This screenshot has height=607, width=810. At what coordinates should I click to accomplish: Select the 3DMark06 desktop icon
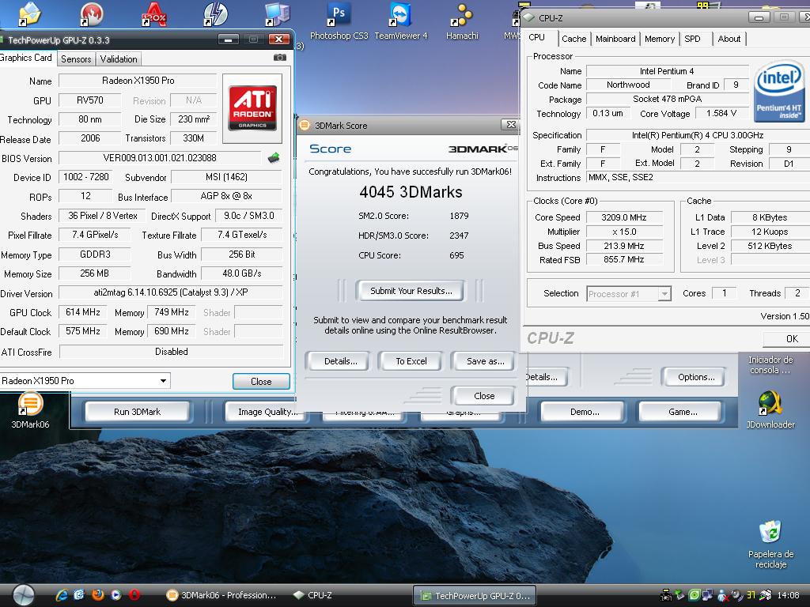[30, 411]
